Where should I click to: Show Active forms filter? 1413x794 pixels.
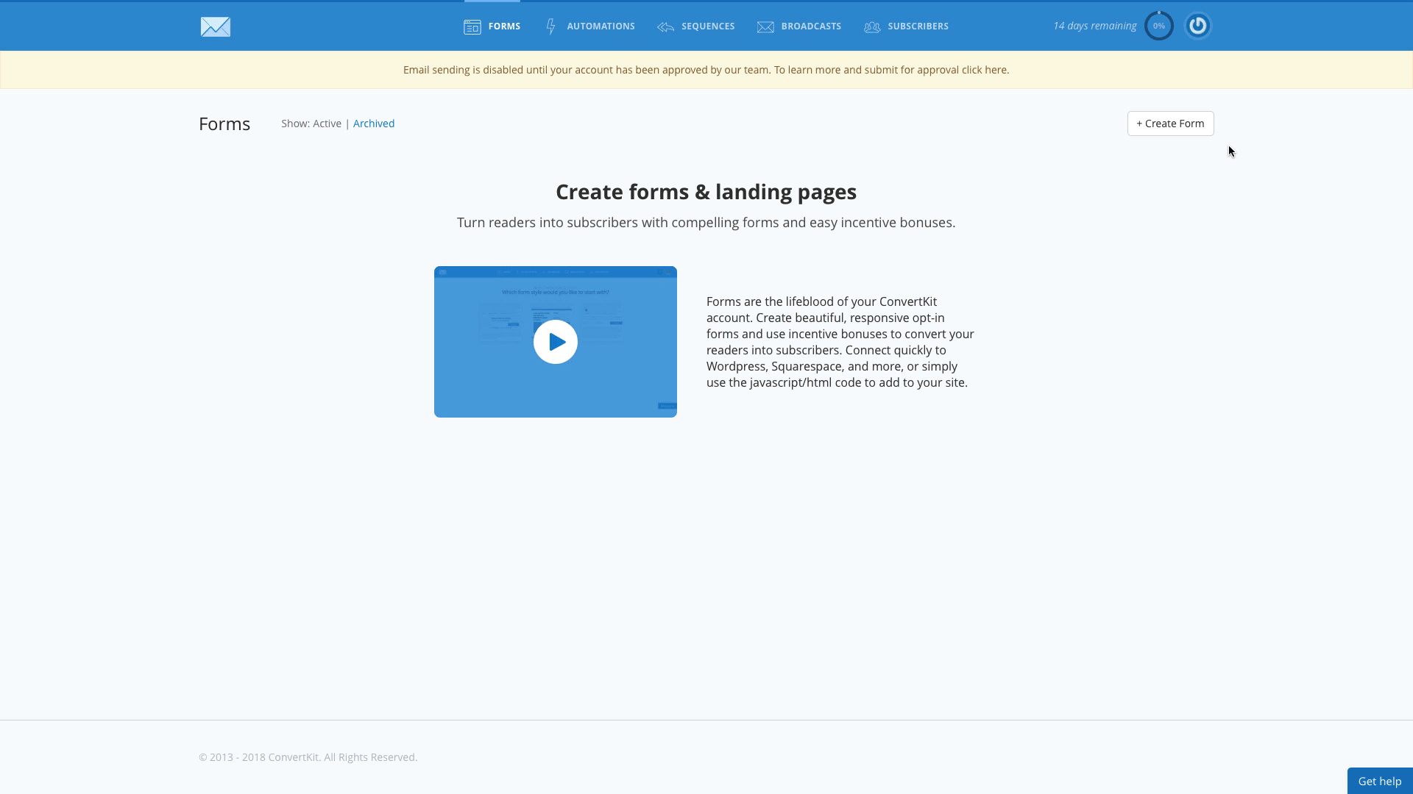[327, 124]
